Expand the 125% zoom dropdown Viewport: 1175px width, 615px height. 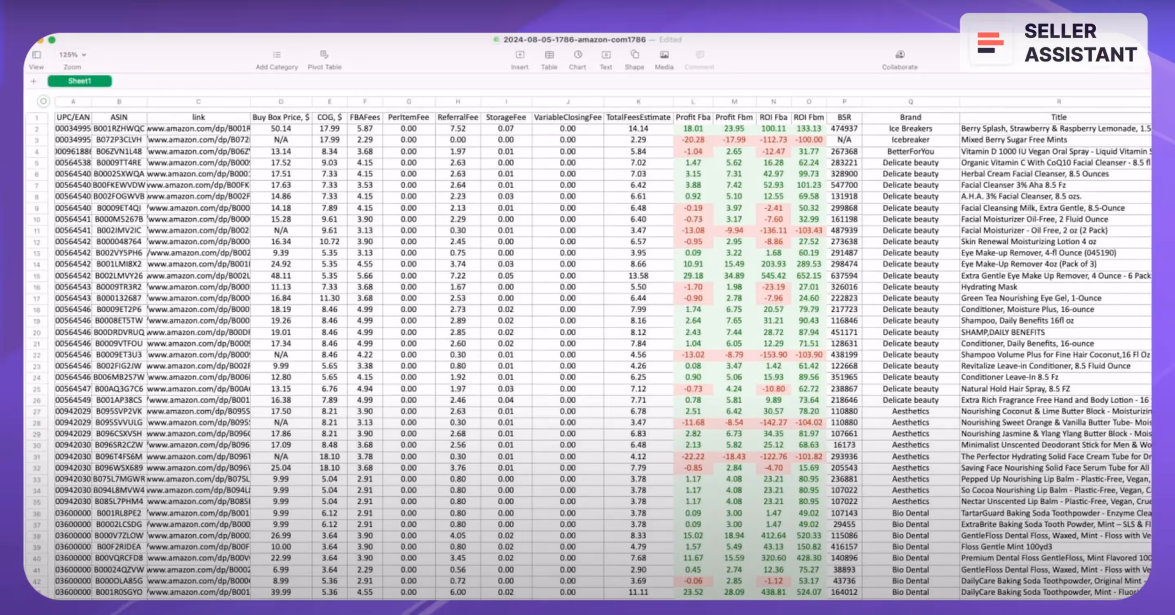pyautogui.click(x=72, y=55)
